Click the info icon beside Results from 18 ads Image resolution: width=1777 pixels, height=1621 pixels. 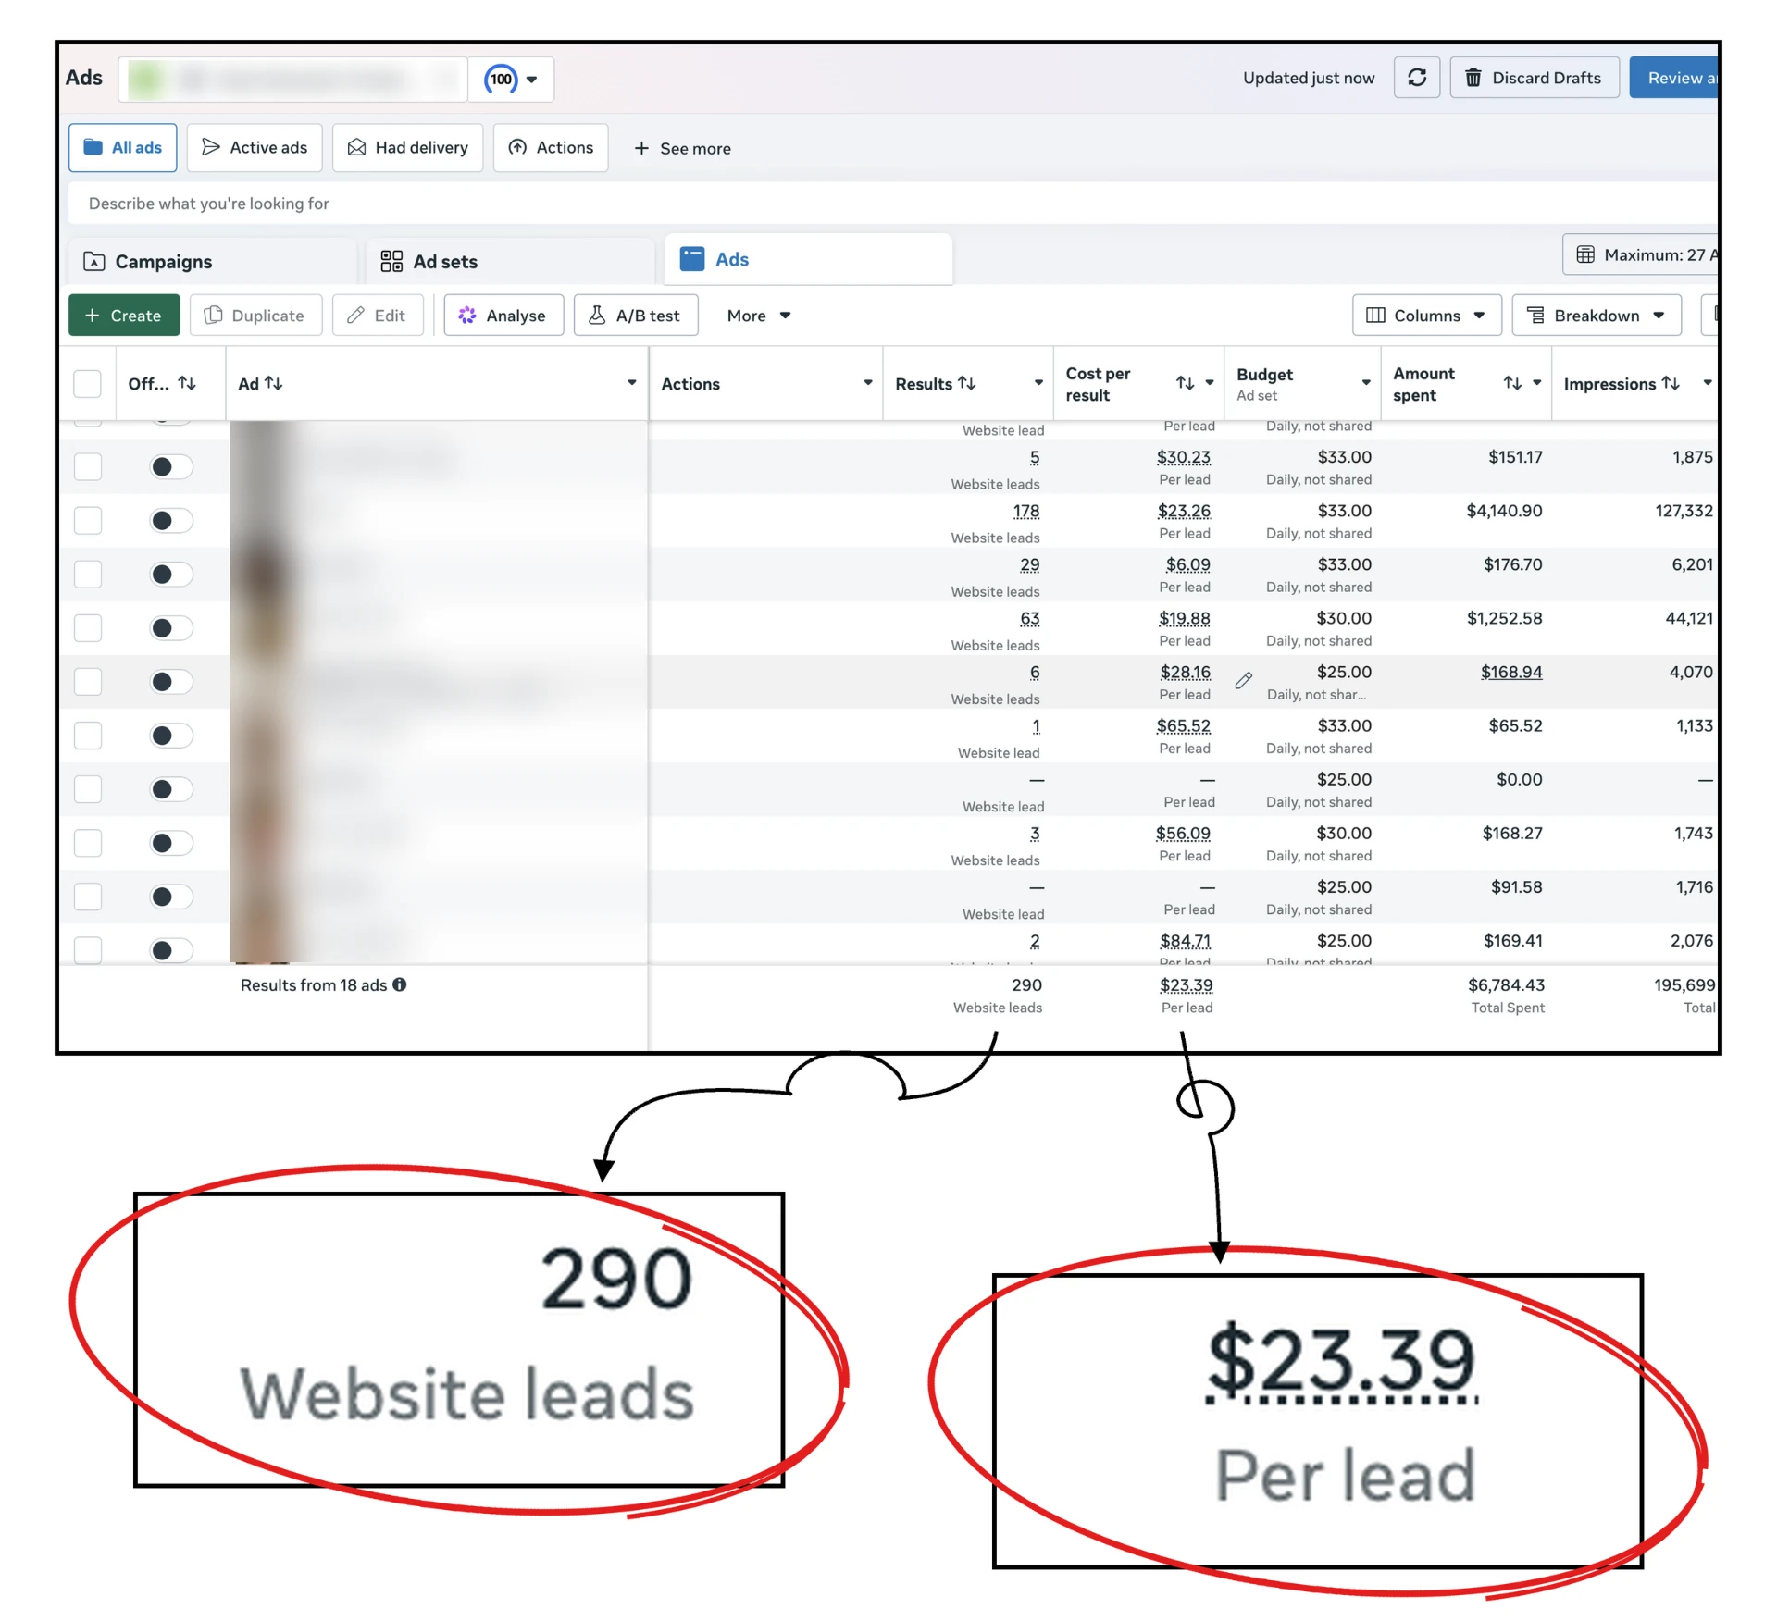click(x=400, y=984)
